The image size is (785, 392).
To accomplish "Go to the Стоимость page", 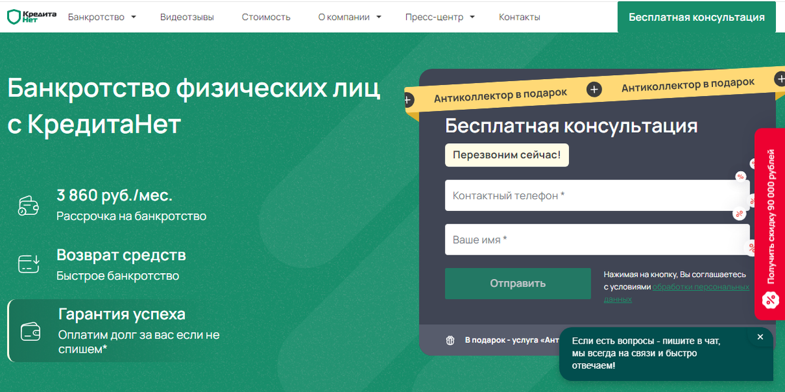I will click(x=266, y=17).
